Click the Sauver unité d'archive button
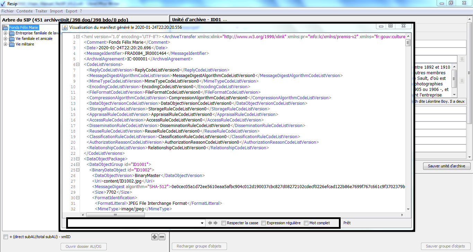473x252 pixels. (446, 166)
